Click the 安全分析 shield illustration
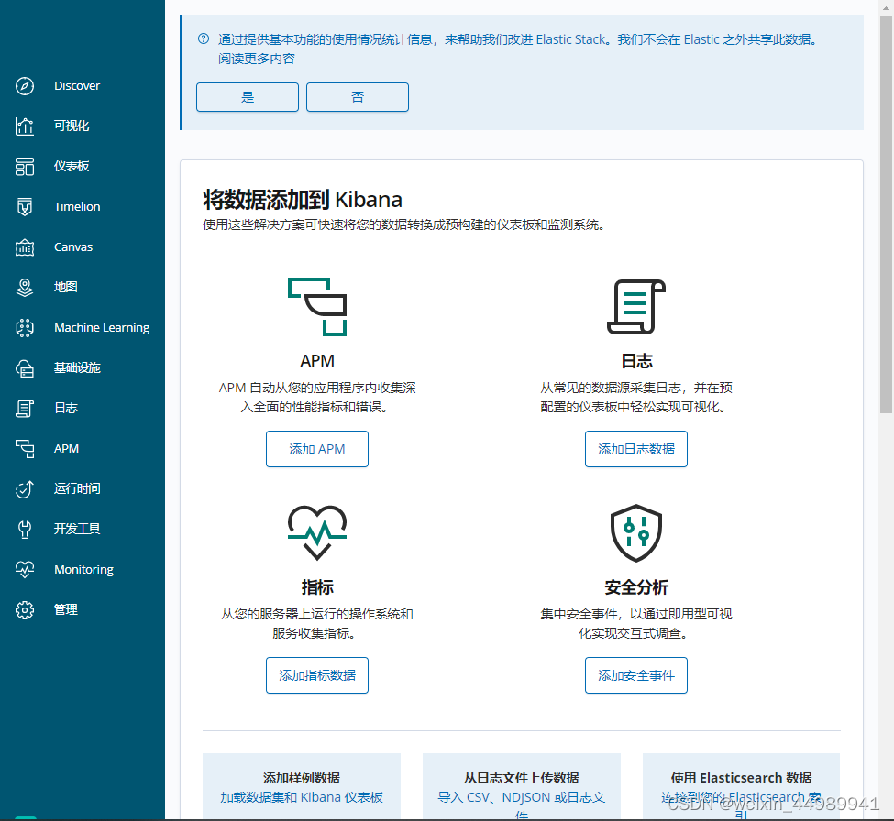This screenshot has height=821, width=894. [x=636, y=532]
